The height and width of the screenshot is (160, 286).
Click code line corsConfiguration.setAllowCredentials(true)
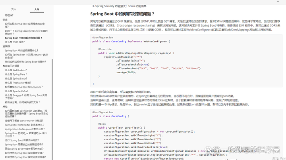point(136,147)
